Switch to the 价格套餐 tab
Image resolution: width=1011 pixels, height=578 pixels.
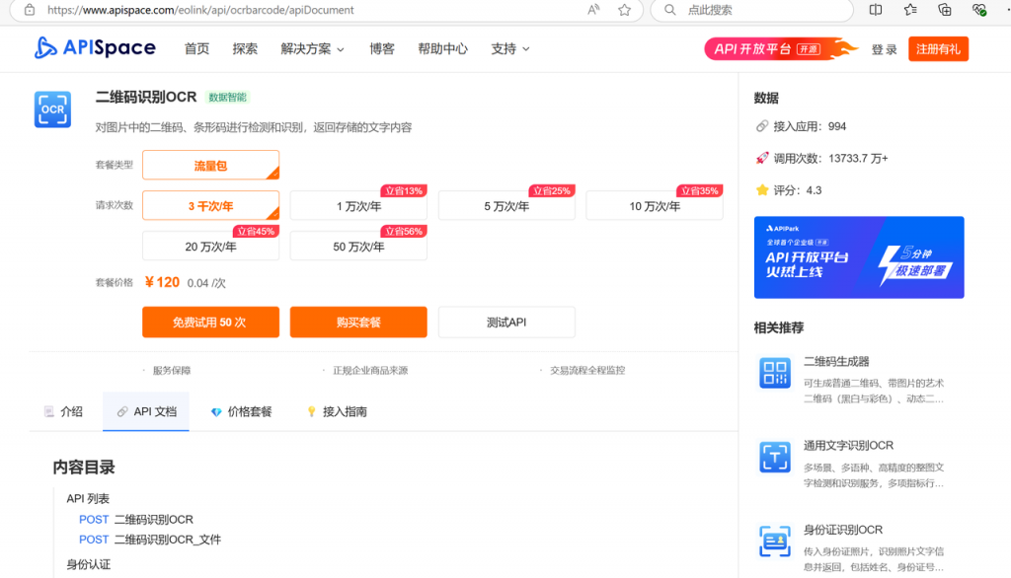click(241, 411)
